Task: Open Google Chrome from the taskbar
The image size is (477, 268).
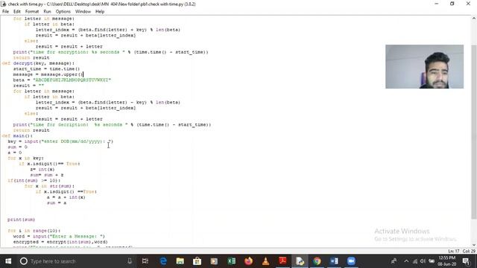Action: pyautogui.click(x=317, y=261)
